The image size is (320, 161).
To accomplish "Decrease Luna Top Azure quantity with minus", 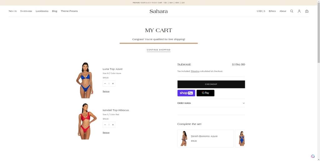I will (x=105, y=83).
